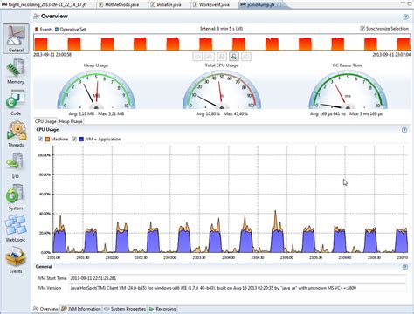Switch to the Recording bottom tab
This screenshot has height=314, width=414.
(x=162, y=309)
